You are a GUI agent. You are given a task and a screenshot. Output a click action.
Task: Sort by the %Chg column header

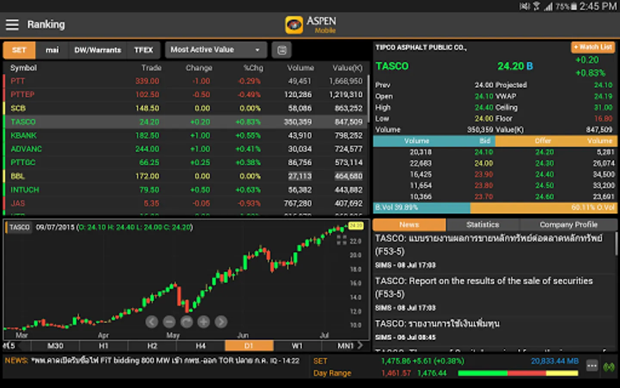click(x=253, y=68)
